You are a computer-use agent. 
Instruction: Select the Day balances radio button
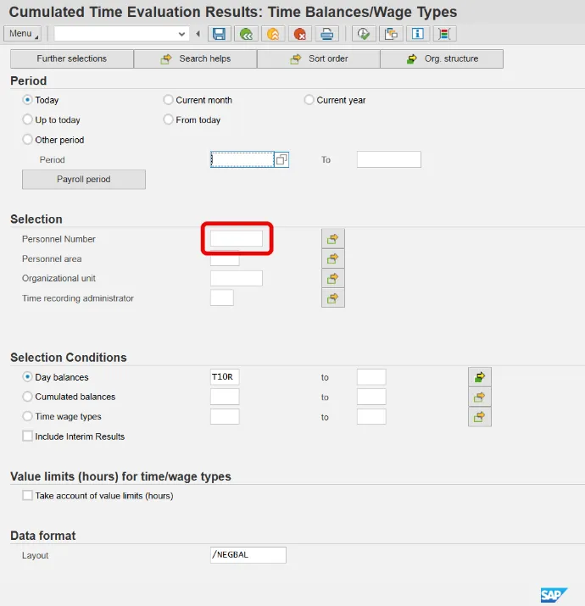pos(27,376)
